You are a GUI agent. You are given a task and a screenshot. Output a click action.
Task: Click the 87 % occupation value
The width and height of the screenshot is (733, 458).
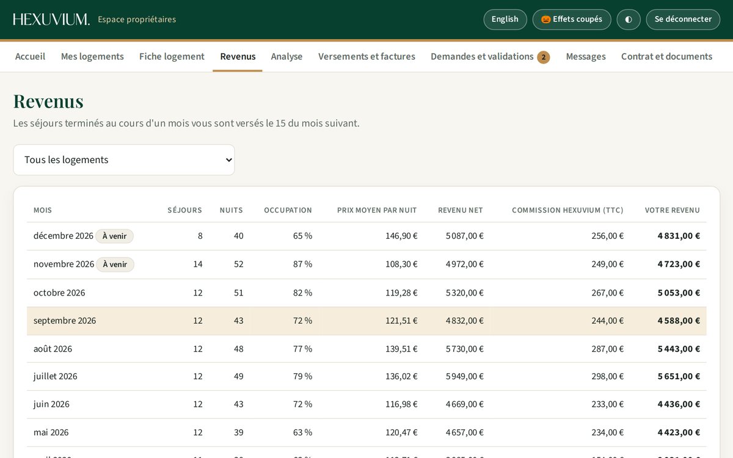coord(302,264)
